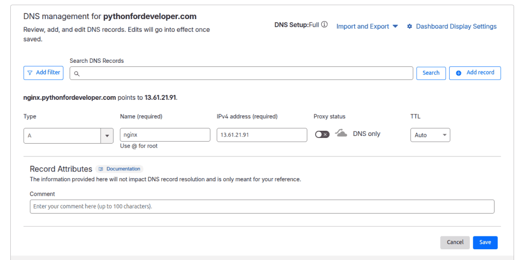Click the gear icon beside Dashboard Display Settings
Viewport: 528px width, 260px height.
pyautogui.click(x=409, y=26)
